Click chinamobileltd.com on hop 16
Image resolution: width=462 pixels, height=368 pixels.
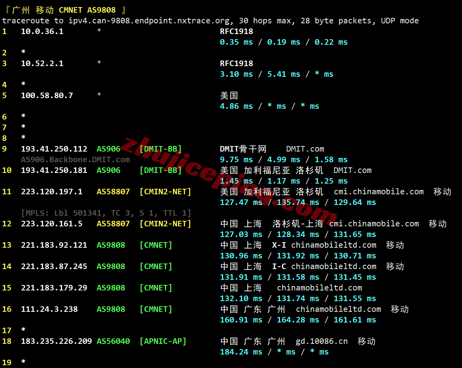[338, 309]
